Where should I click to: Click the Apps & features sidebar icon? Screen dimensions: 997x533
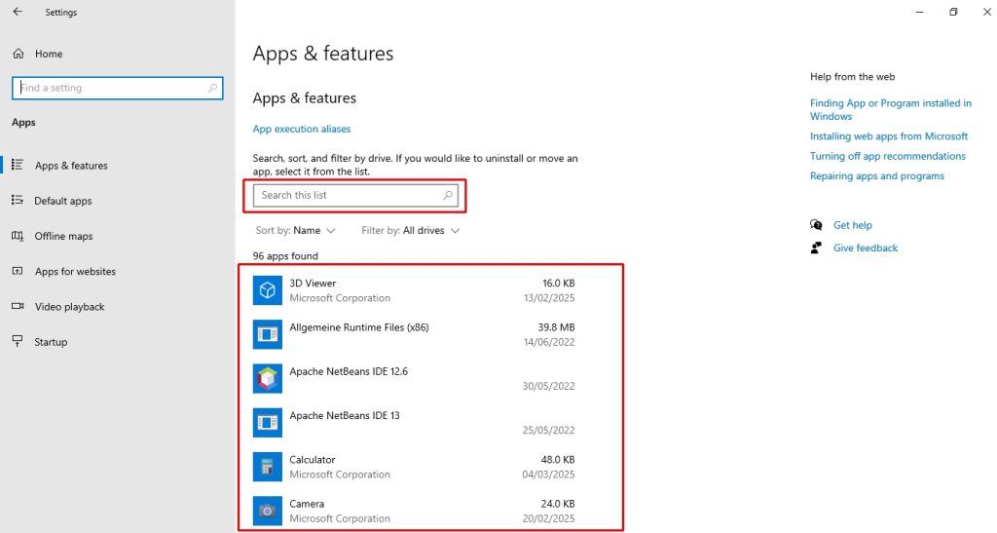tap(18, 165)
